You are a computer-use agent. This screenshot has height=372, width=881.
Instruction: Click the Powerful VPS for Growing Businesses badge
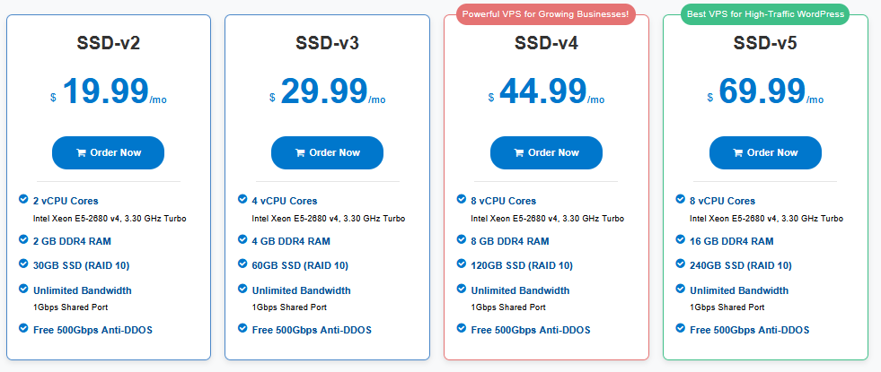pyautogui.click(x=546, y=14)
